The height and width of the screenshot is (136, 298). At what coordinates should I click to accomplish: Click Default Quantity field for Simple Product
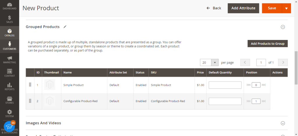[225, 85]
